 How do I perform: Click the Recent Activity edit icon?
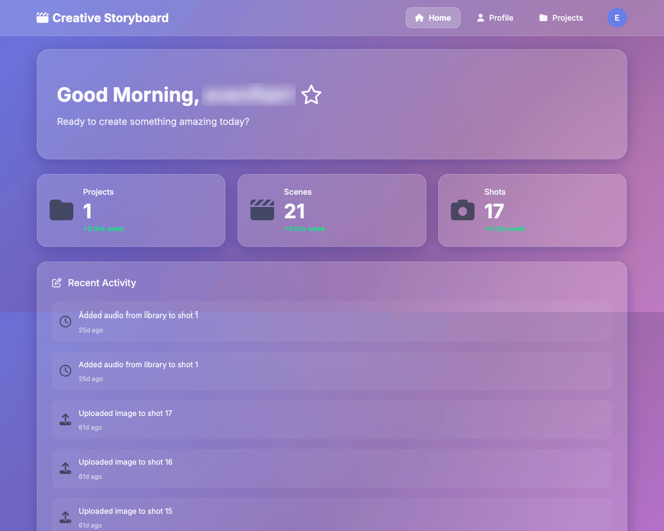pos(57,283)
